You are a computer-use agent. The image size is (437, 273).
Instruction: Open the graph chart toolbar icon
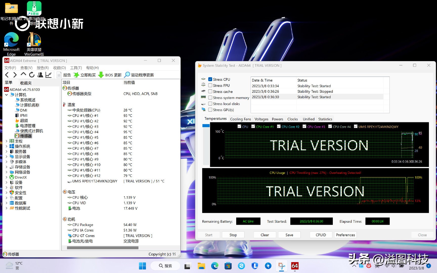click(49, 75)
